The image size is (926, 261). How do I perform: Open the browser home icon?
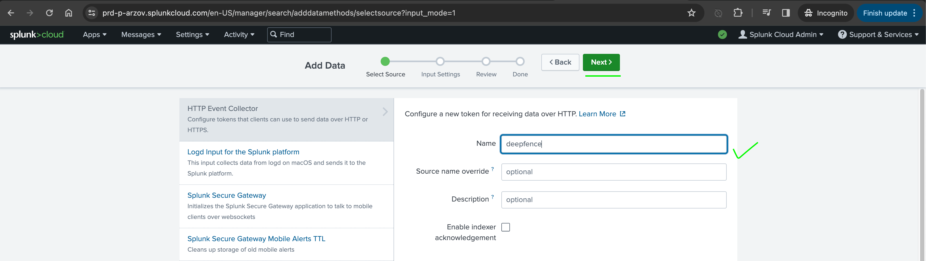point(69,13)
